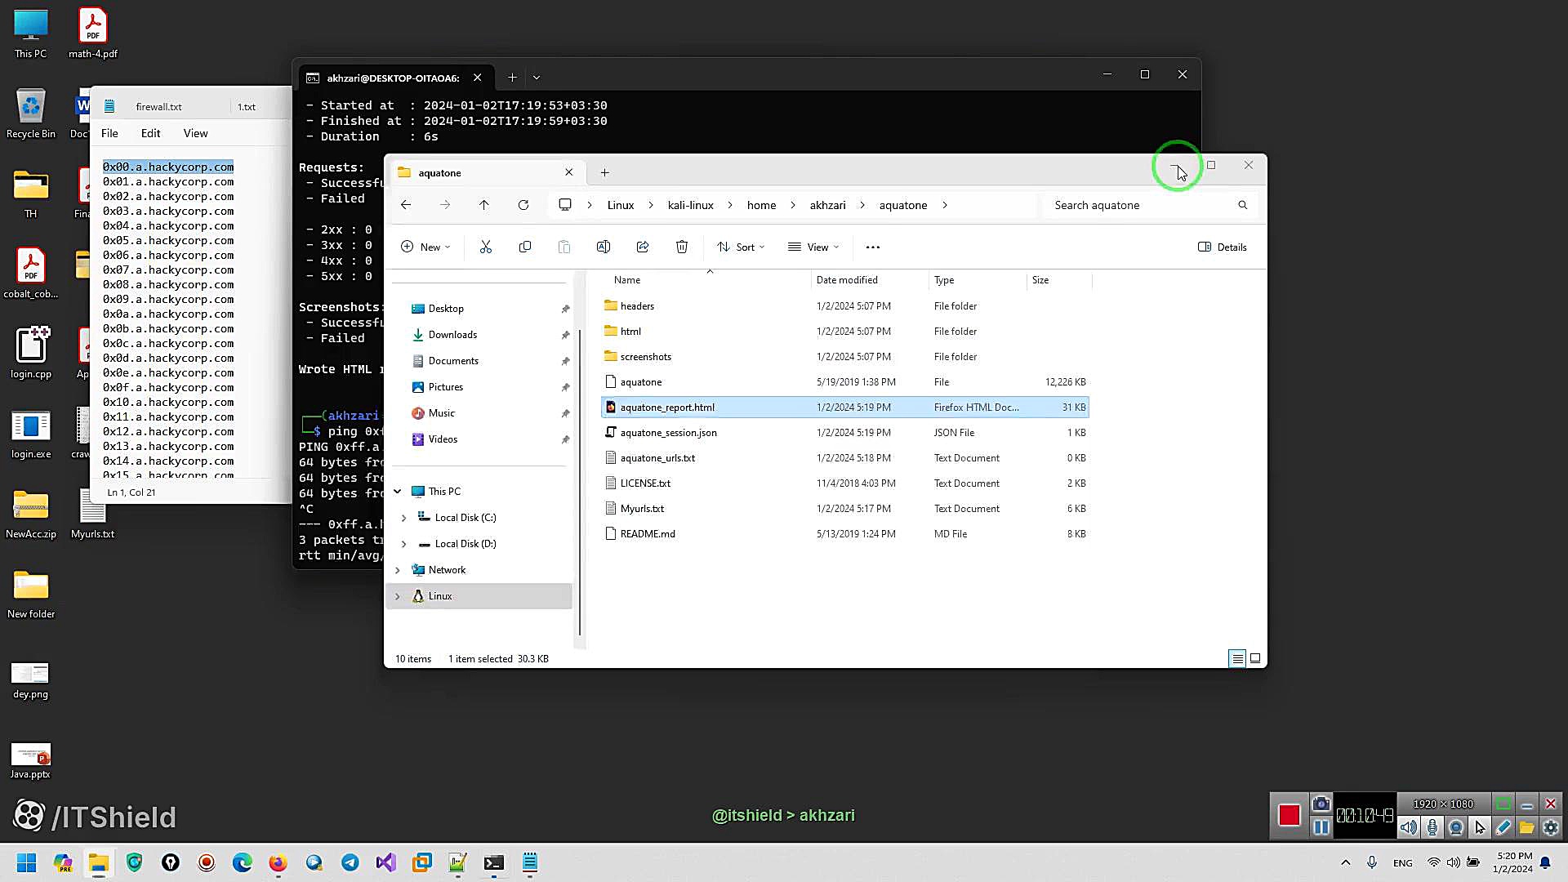Click the search magnifier icon in Explorer
1568x882 pixels.
(x=1243, y=205)
